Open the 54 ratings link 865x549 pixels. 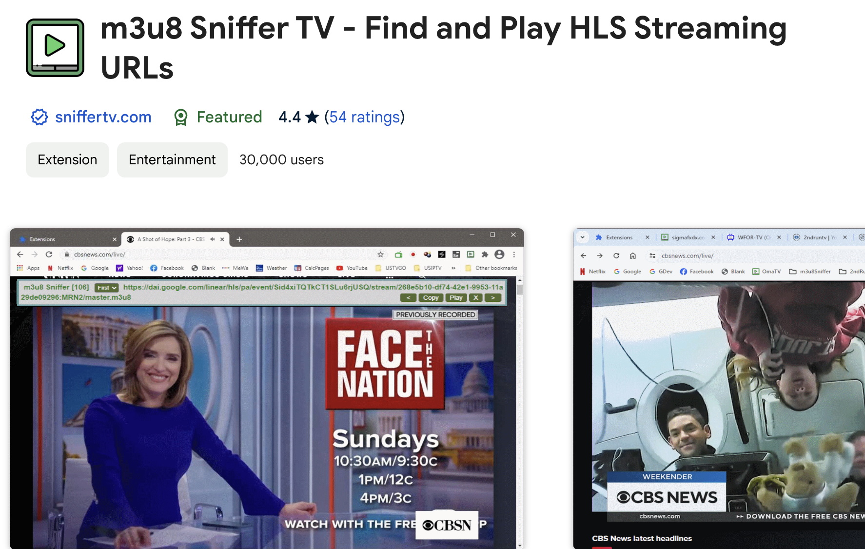pyautogui.click(x=364, y=117)
